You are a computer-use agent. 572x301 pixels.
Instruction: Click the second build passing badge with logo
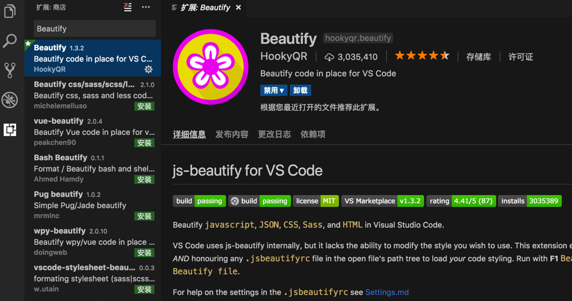click(x=259, y=201)
